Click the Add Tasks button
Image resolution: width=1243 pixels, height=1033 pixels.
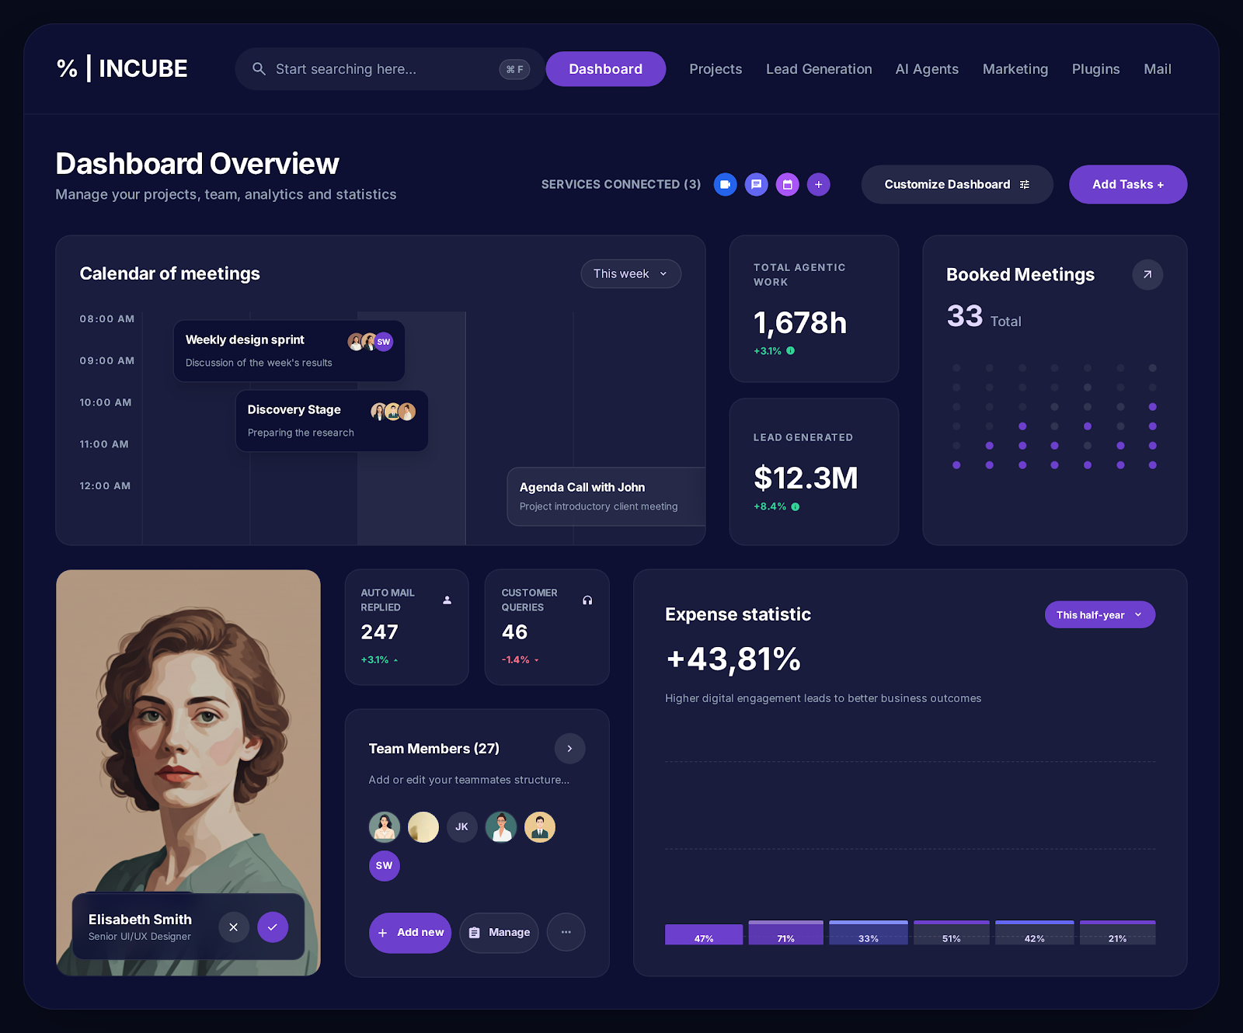(1127, 185)
